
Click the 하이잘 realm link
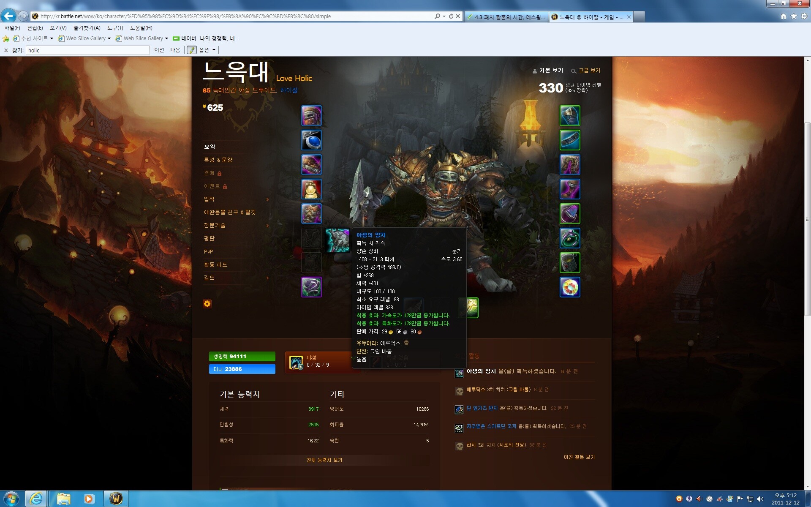pyautogui.click(x=289, y=90)
